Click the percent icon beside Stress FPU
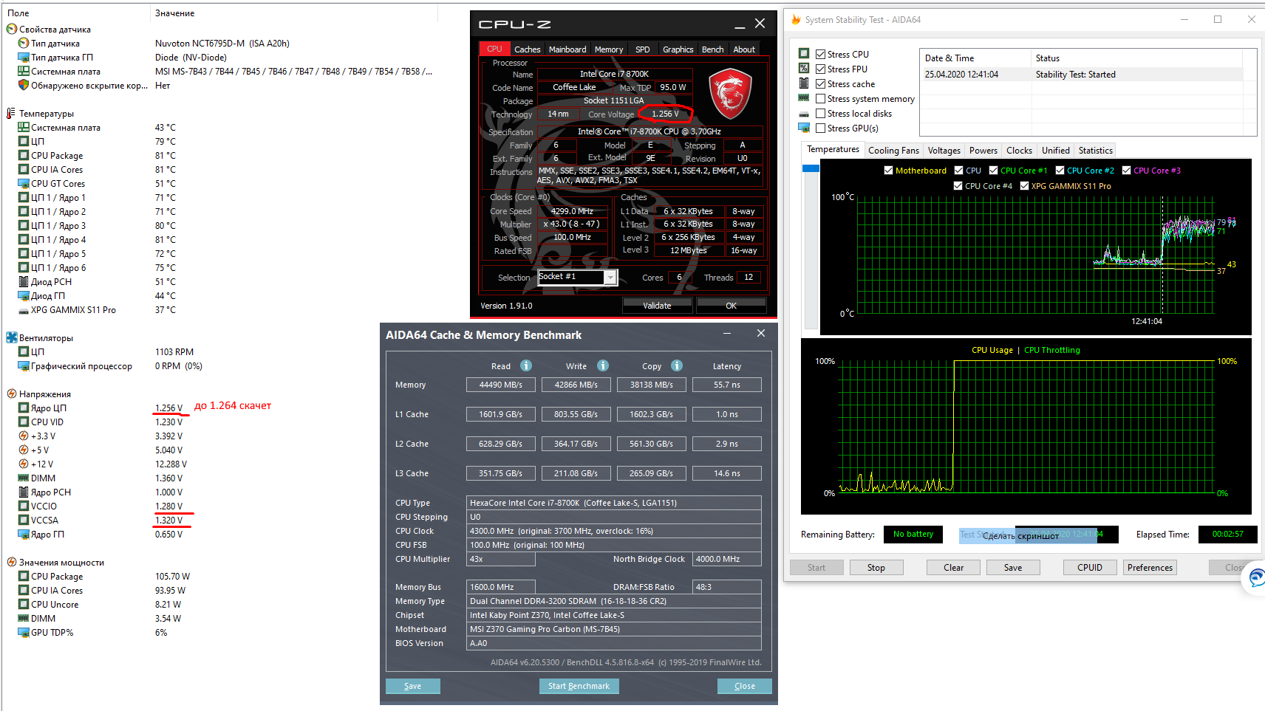 804,69
